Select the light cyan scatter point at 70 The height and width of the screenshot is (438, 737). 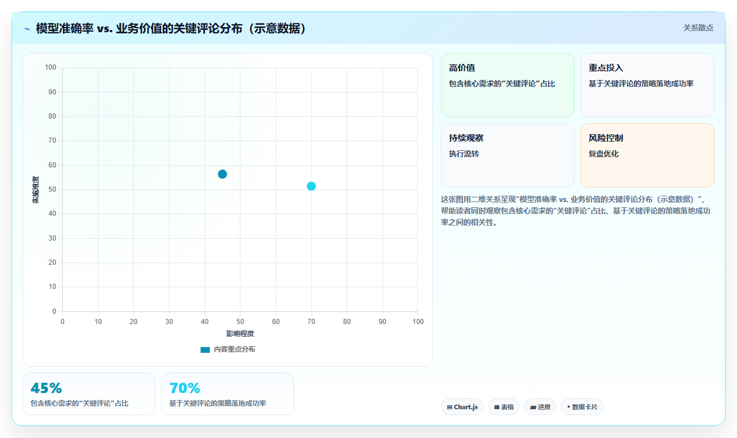[x=311, y=186]
